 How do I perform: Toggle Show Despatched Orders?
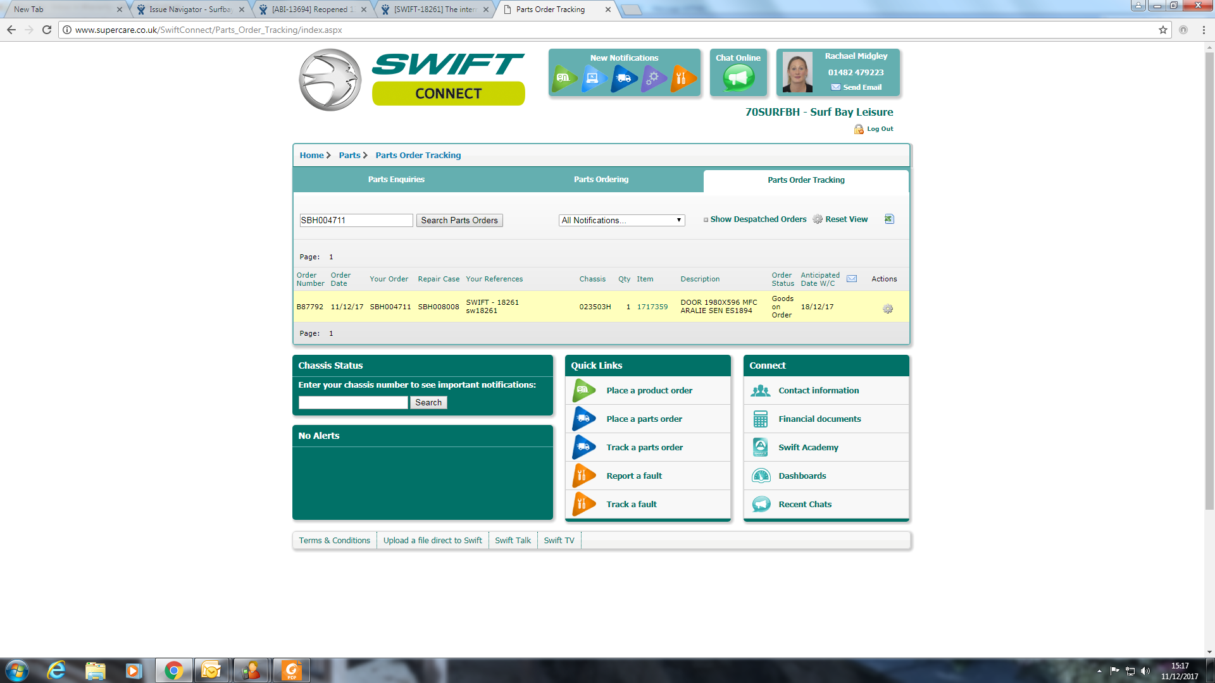pos(757,219)
